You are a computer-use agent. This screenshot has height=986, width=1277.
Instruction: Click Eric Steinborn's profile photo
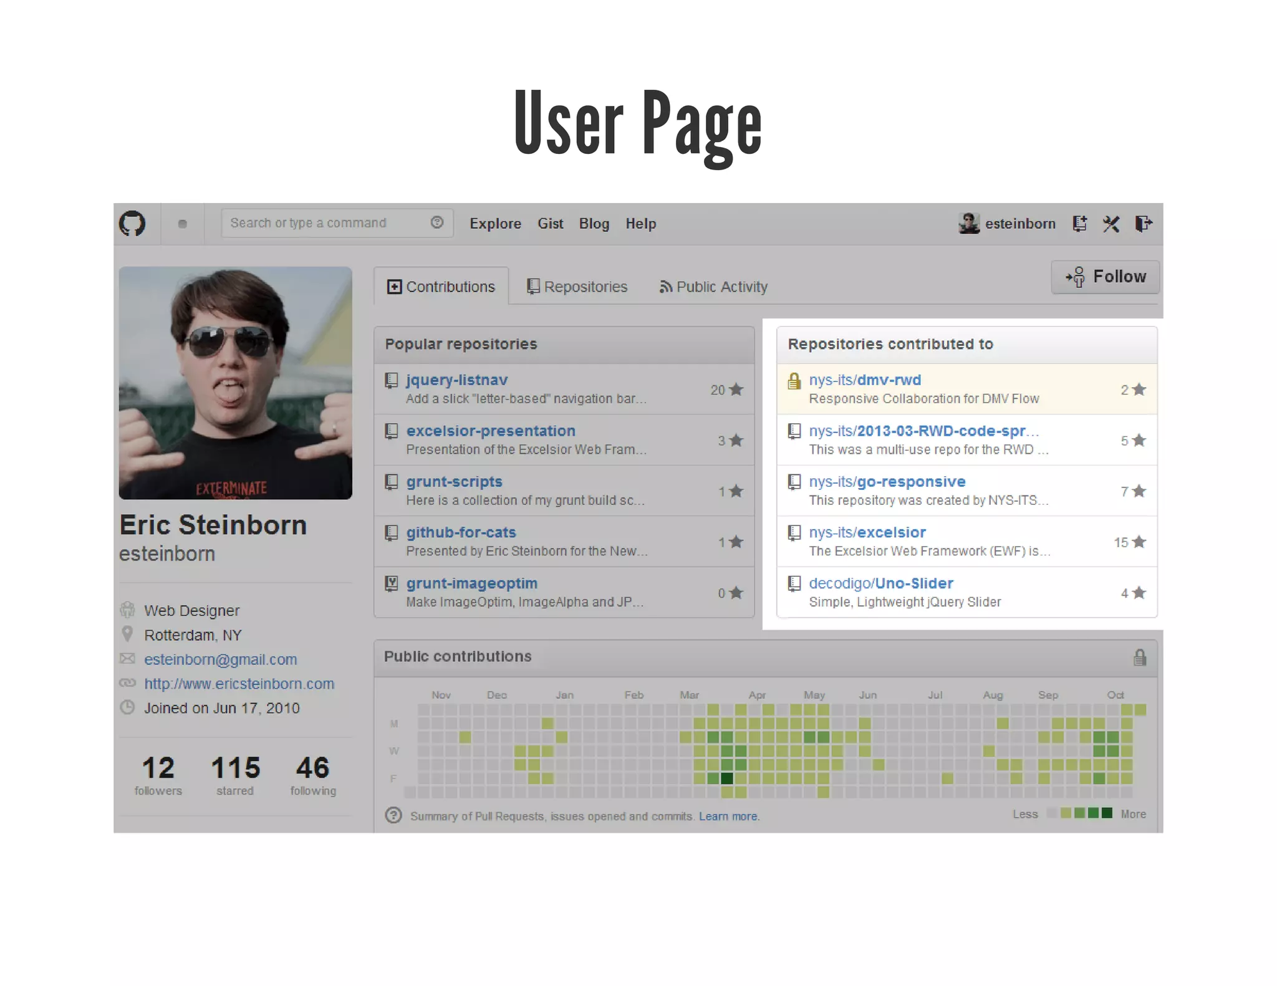pos(236,383)
